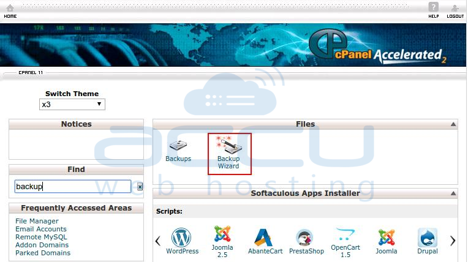Collapse the Softaculous Apps Installer section
The height and width of the screenshot is (262, 468).
453,193
